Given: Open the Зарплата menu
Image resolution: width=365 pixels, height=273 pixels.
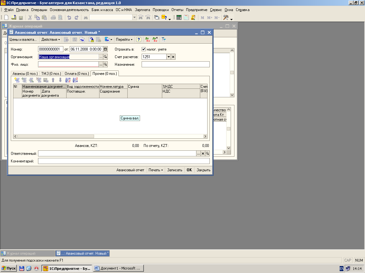Looking at the screenshot, I should [x=143, y=10].
